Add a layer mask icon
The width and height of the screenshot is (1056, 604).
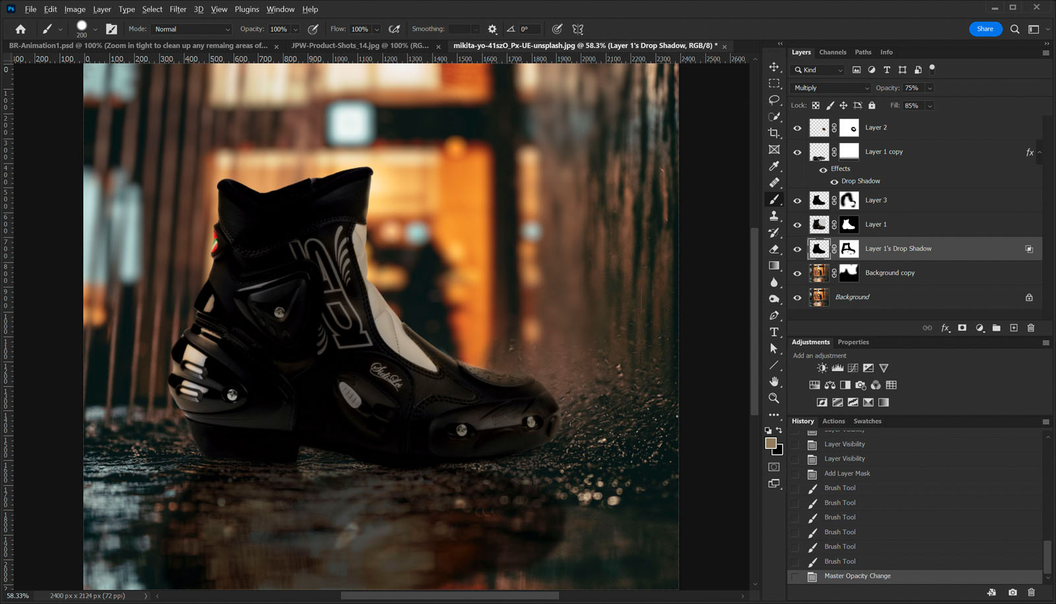962,328
